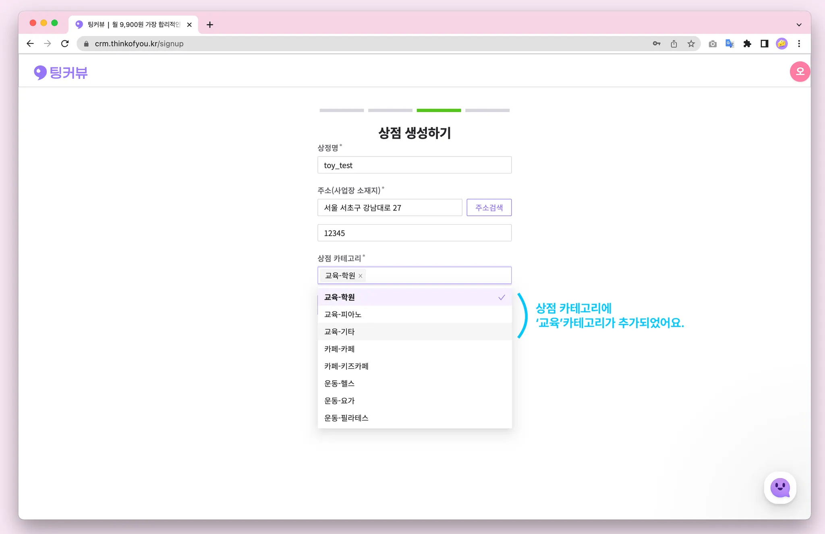Image resolution: width=825 pixels, height=534 pixels.
Task: Click the 팅커뷰 logo in header
Action: [x=61, y=72]
